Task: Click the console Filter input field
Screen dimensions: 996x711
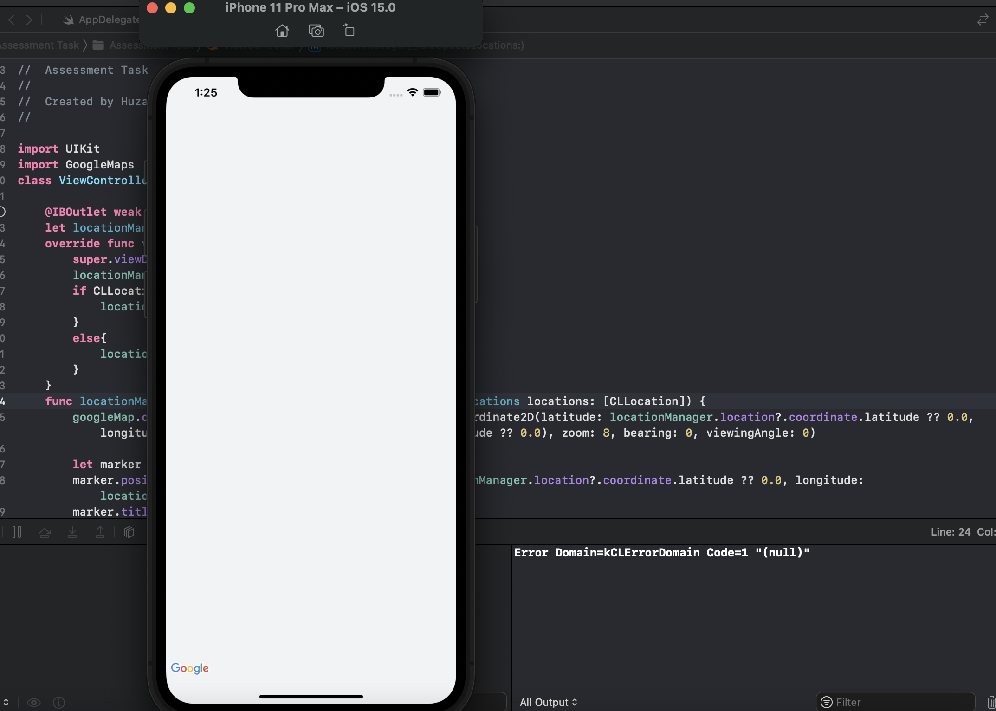Action: 896,702
